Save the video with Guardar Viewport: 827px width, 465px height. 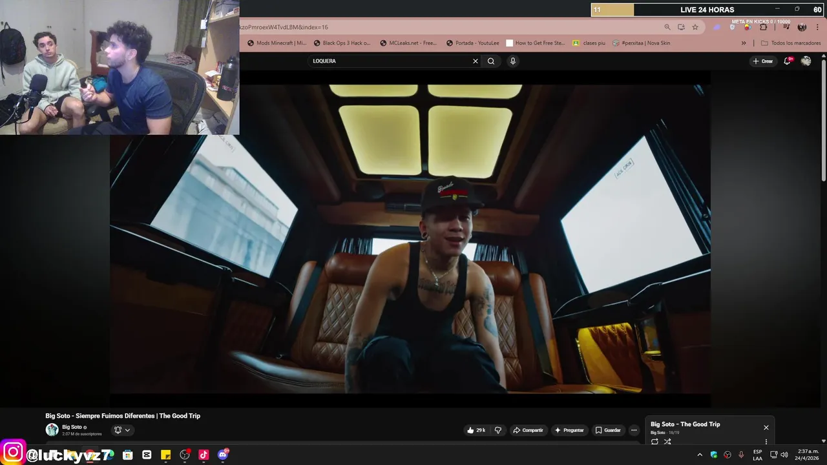click(x=608, y=430)
